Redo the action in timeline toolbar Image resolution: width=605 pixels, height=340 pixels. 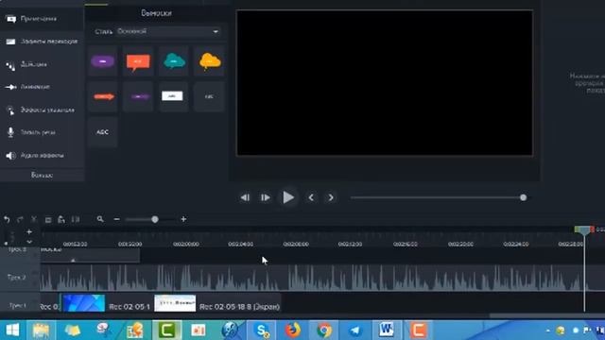20,219
